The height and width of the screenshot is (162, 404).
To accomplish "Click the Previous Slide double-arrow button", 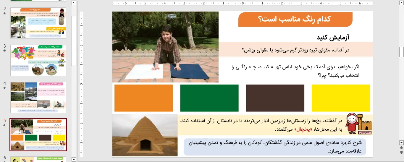I will tap(401, 148).
